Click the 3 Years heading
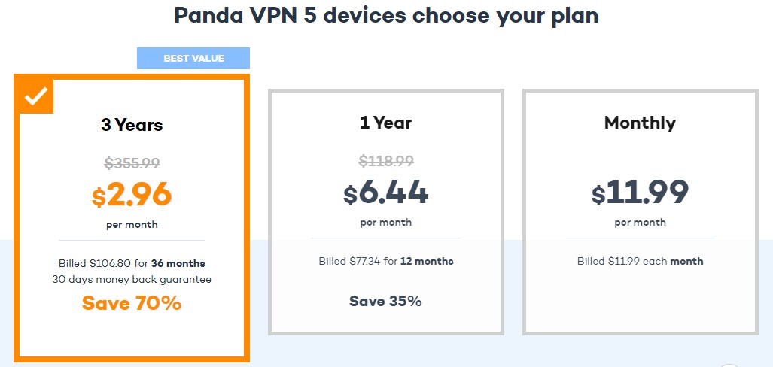The height and width of the screenshot is (367, 773). click(x=132, y=125)
